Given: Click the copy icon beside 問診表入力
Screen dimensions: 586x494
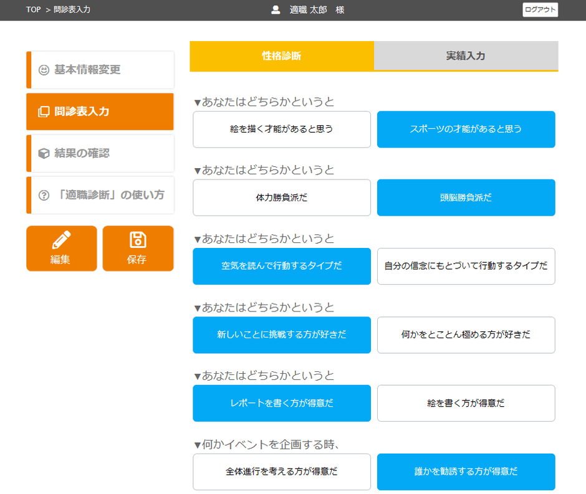Looking at the screenshot, I should click(44, 112).
